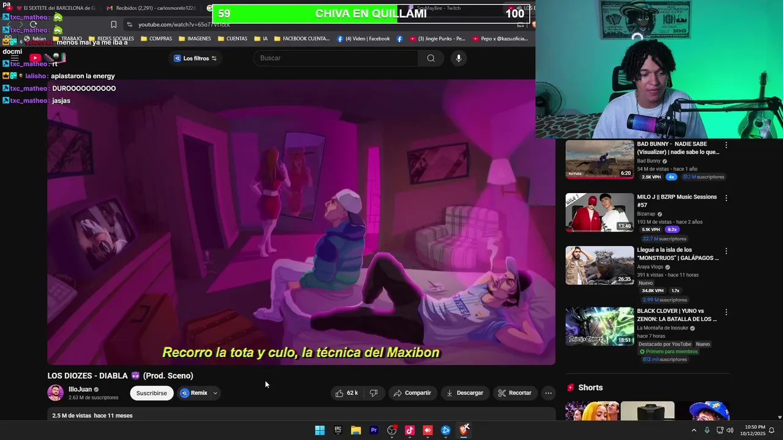Image resolution: width=783 pixels, height=440 pixels.
Task: Open volume control in system tray
Action: click(x=730, y=430)
